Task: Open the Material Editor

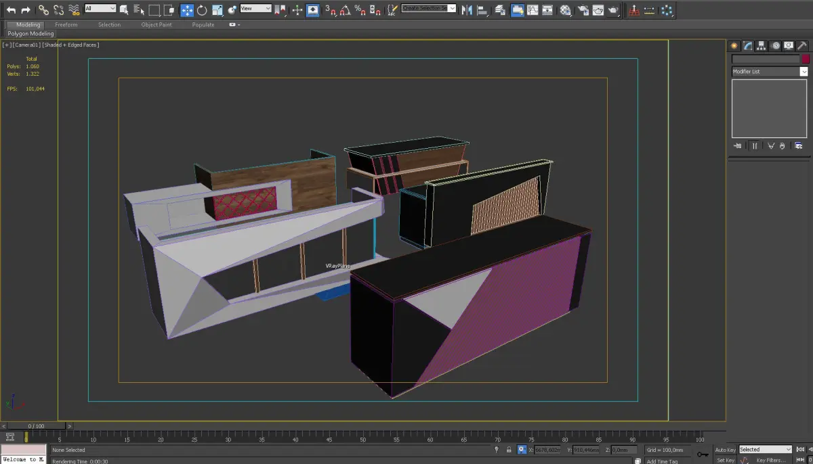Action: 565,9
